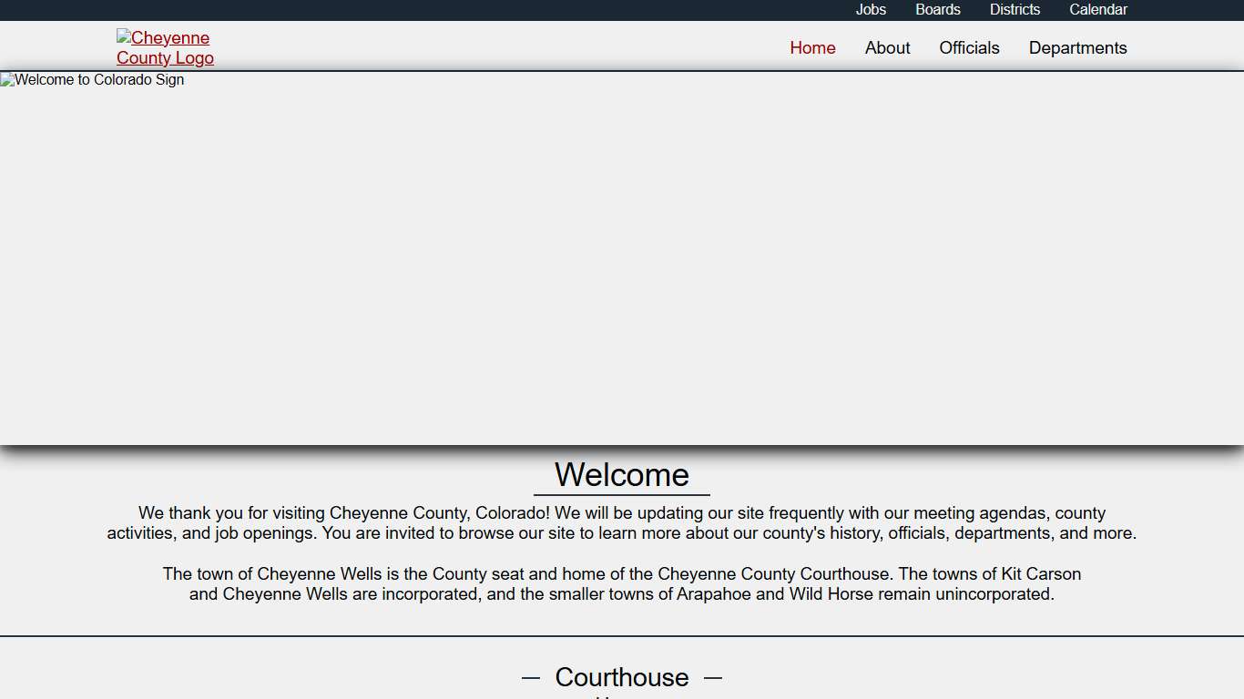Click the paragraph about Cheyenne Wells county seat
Viewport: 1244px width, 699px height.
[622, 584]
